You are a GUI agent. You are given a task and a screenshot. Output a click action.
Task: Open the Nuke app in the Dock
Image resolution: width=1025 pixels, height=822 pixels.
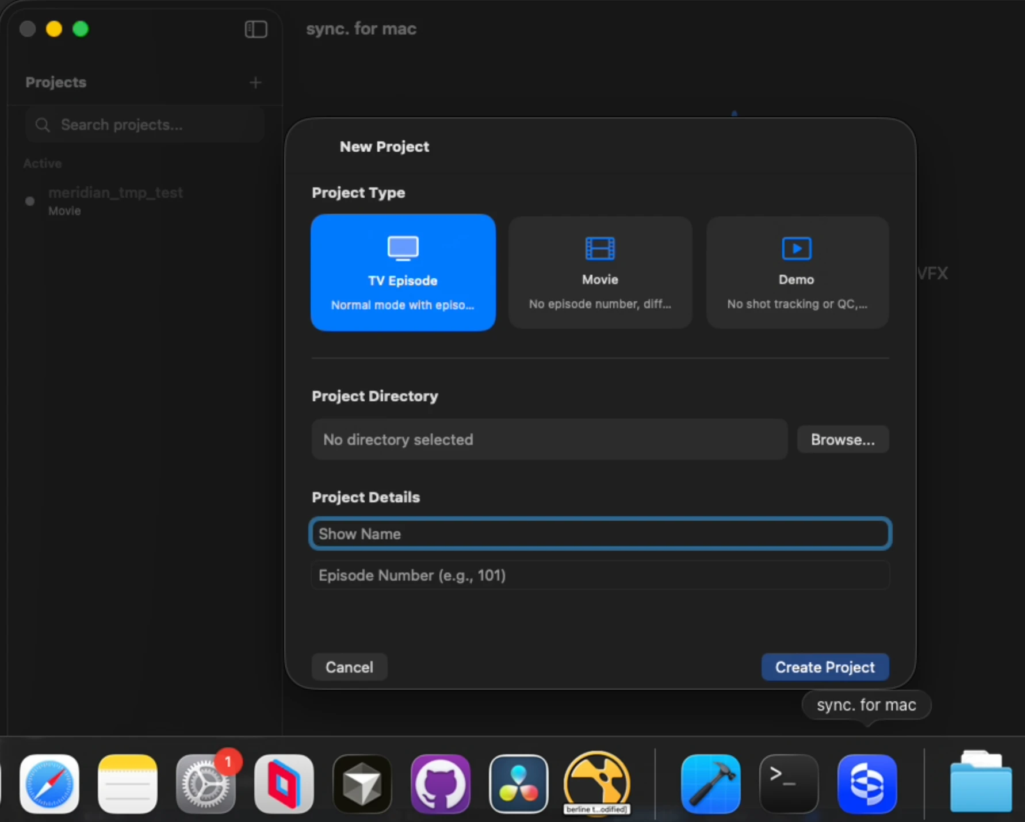597,782
